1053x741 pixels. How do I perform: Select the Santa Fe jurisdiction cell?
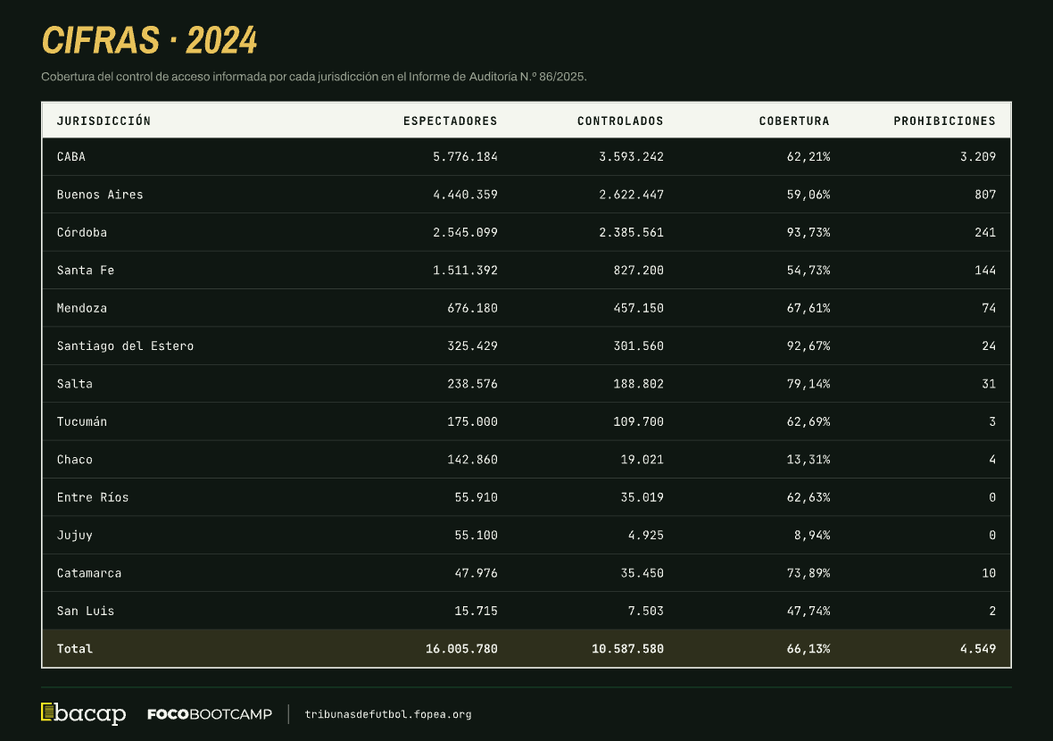(x=86, y=271)
